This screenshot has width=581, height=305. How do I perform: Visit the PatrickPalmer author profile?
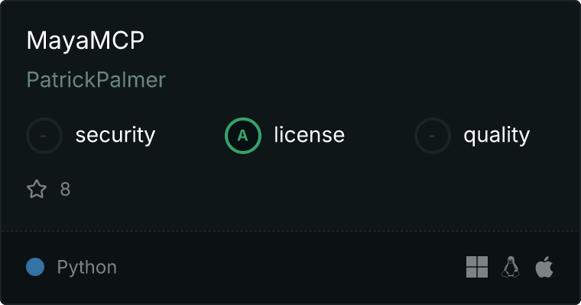(x=96, y=80)
